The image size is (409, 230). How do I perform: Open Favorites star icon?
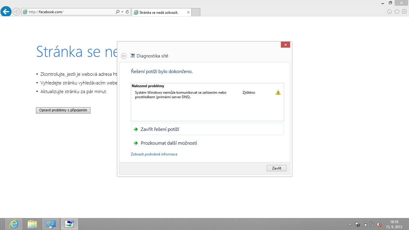click(x=397, y=12)
